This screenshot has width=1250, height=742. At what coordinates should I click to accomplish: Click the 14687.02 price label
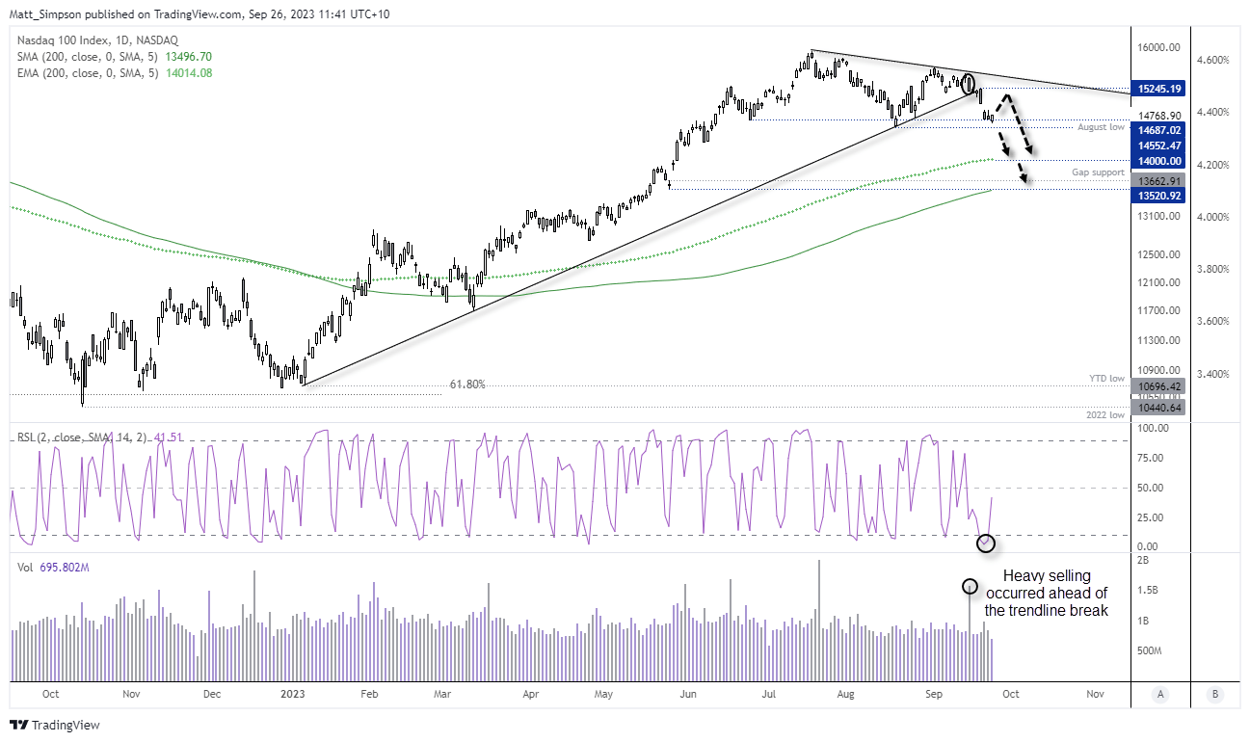(1159, 129)
